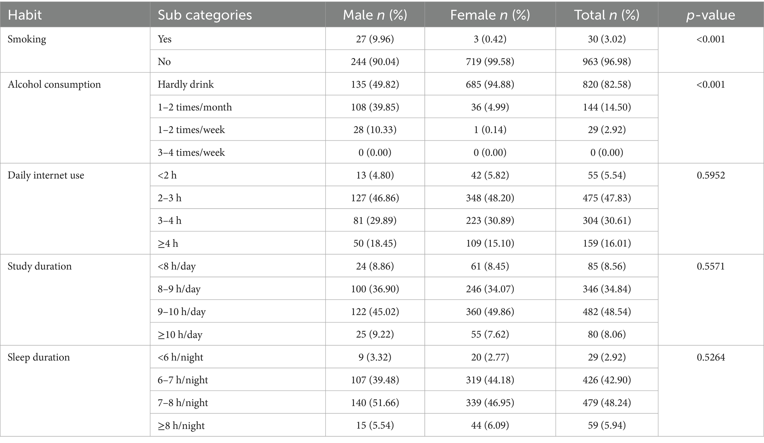Select the "479 (48.24)" total cell
This screenshot has height=443, width=764.
[x=607, y=403]
